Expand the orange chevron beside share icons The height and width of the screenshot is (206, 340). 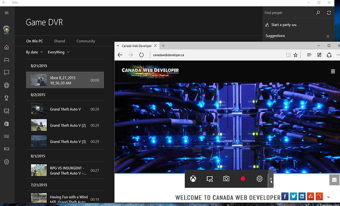[328, 197]
